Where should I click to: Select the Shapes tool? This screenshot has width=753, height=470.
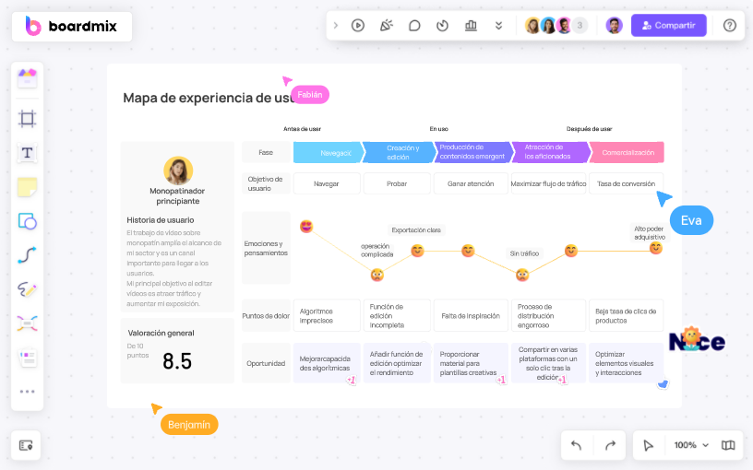pyautogui.click(x=28, y=221)
